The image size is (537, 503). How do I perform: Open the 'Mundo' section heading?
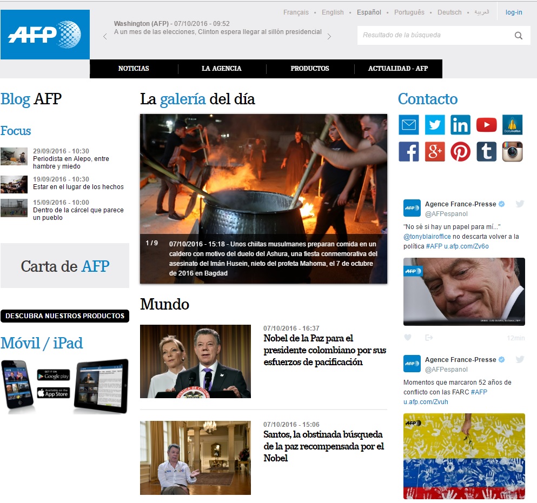point(165,304)
